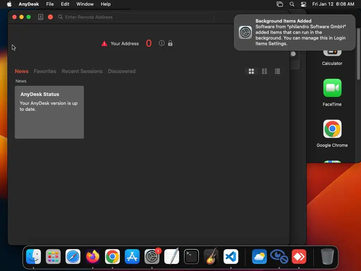Viewport: 361px width, 271px height.
Task: Click the red warning triangle beside Your Address
Action: [x=104, y=43]
